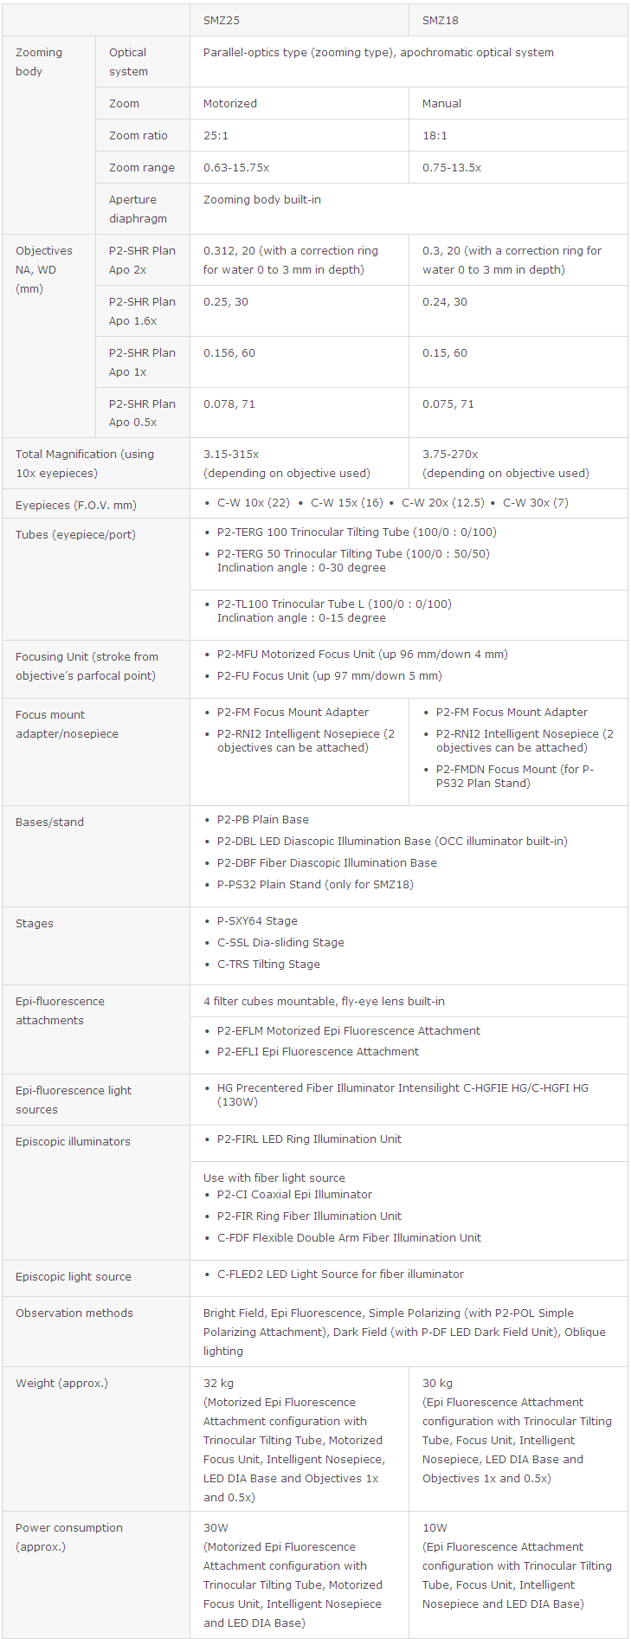
Task: Click the 0.63-15.75x zoom range value
Action: pyautogui.click(x=236, y=168)
